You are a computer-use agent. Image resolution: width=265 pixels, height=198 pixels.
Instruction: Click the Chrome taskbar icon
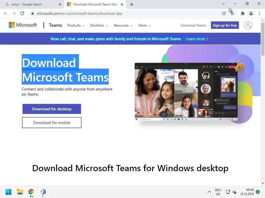coord(31,192)
